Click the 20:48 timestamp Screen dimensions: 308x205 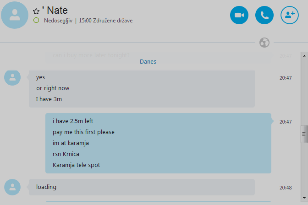tap(286, 188)
